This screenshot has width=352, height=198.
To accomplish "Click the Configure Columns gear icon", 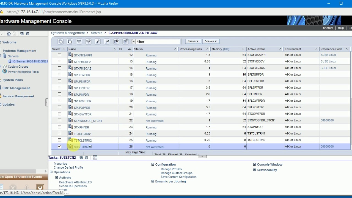I will 116,42.
